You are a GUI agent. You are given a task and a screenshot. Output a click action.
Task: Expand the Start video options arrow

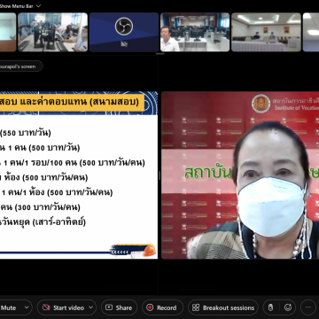[91, 307]
